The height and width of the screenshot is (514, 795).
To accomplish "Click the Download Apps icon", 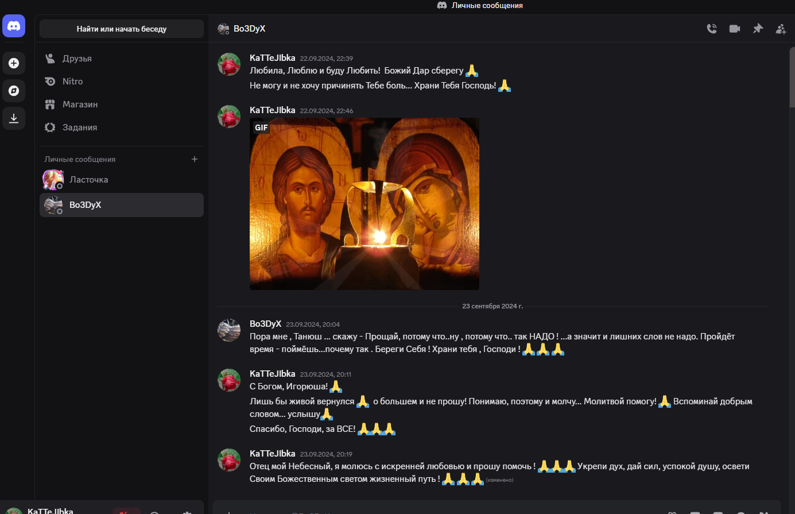I will [x=14, y=118].
